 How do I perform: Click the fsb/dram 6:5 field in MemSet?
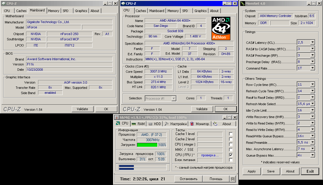[x=312, y=16]
